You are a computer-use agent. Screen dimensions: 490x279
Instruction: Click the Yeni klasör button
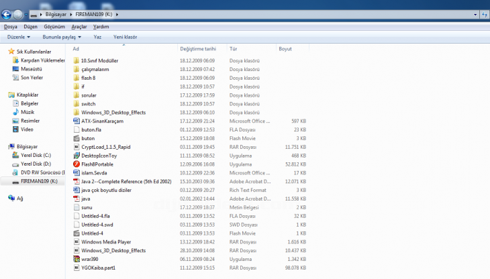(x=125, y=37)
